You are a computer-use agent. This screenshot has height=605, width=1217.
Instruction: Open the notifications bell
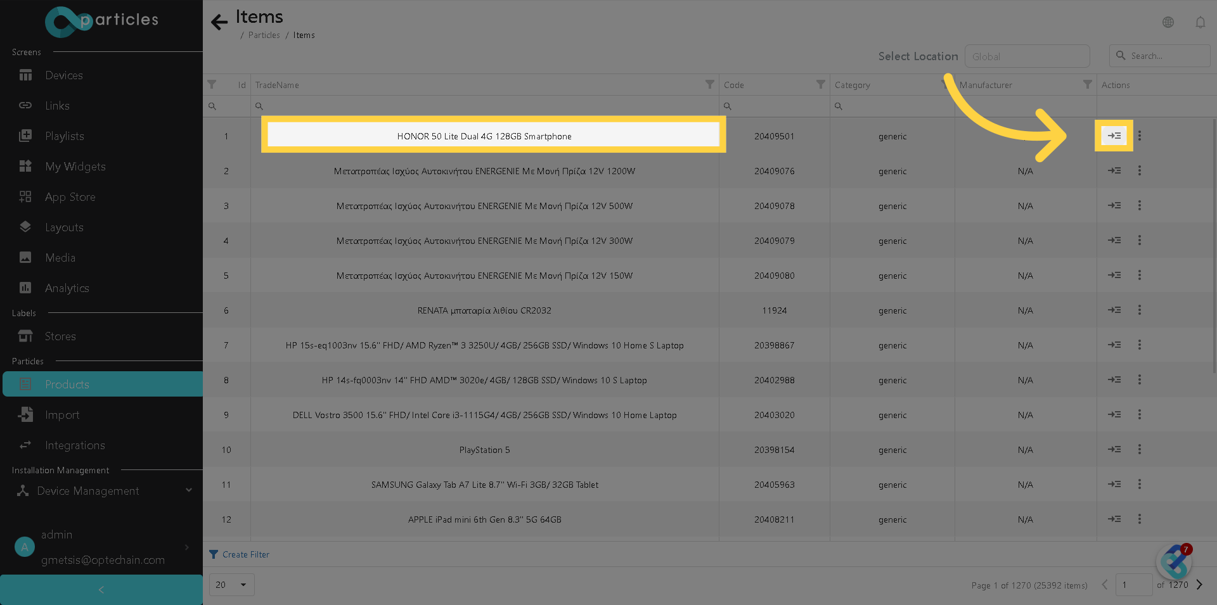[x=1201, y=22]
